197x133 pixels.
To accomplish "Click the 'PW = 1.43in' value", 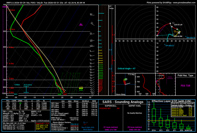I will click(8, 112).
